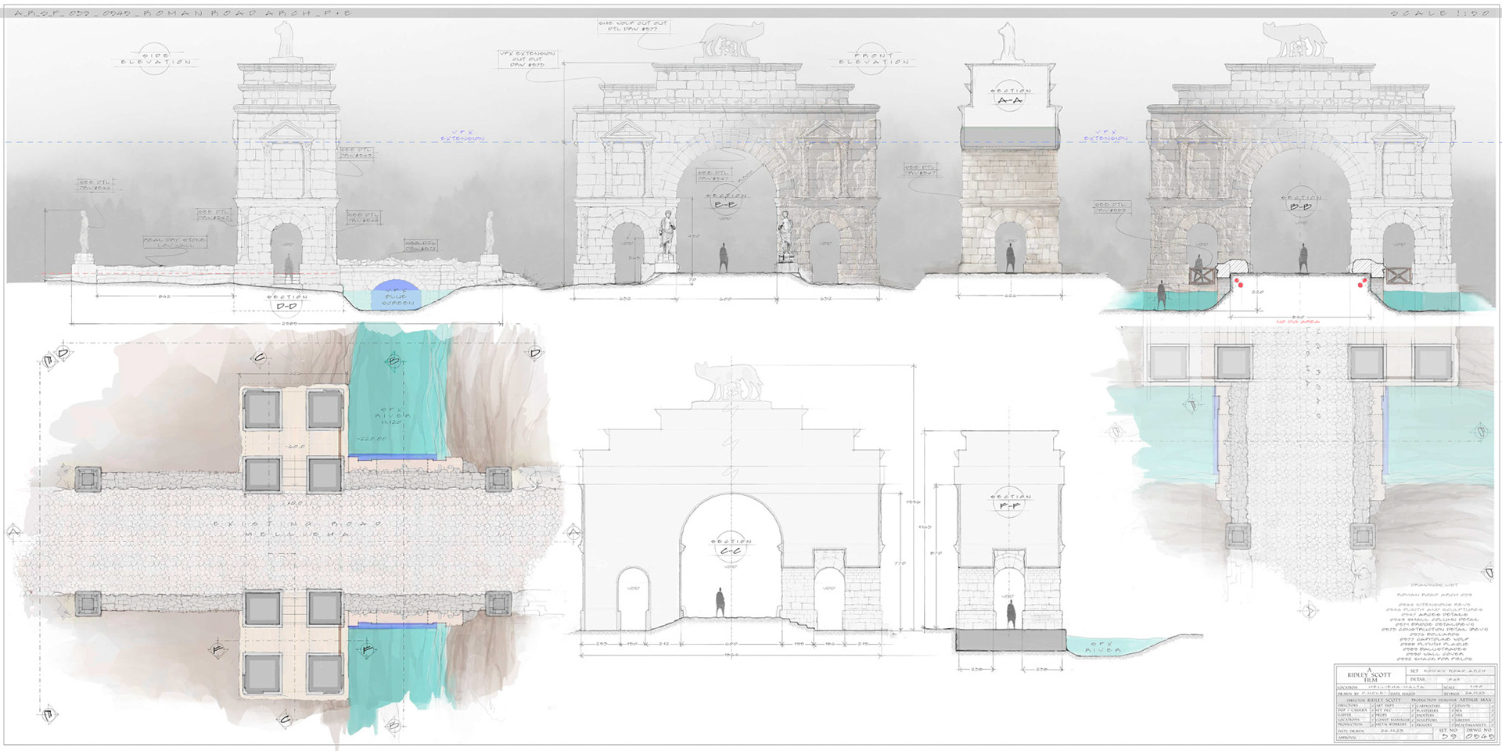Click the human figure inside Section A-A arch
1502x751 pixels.
(x=1011, y=257)
